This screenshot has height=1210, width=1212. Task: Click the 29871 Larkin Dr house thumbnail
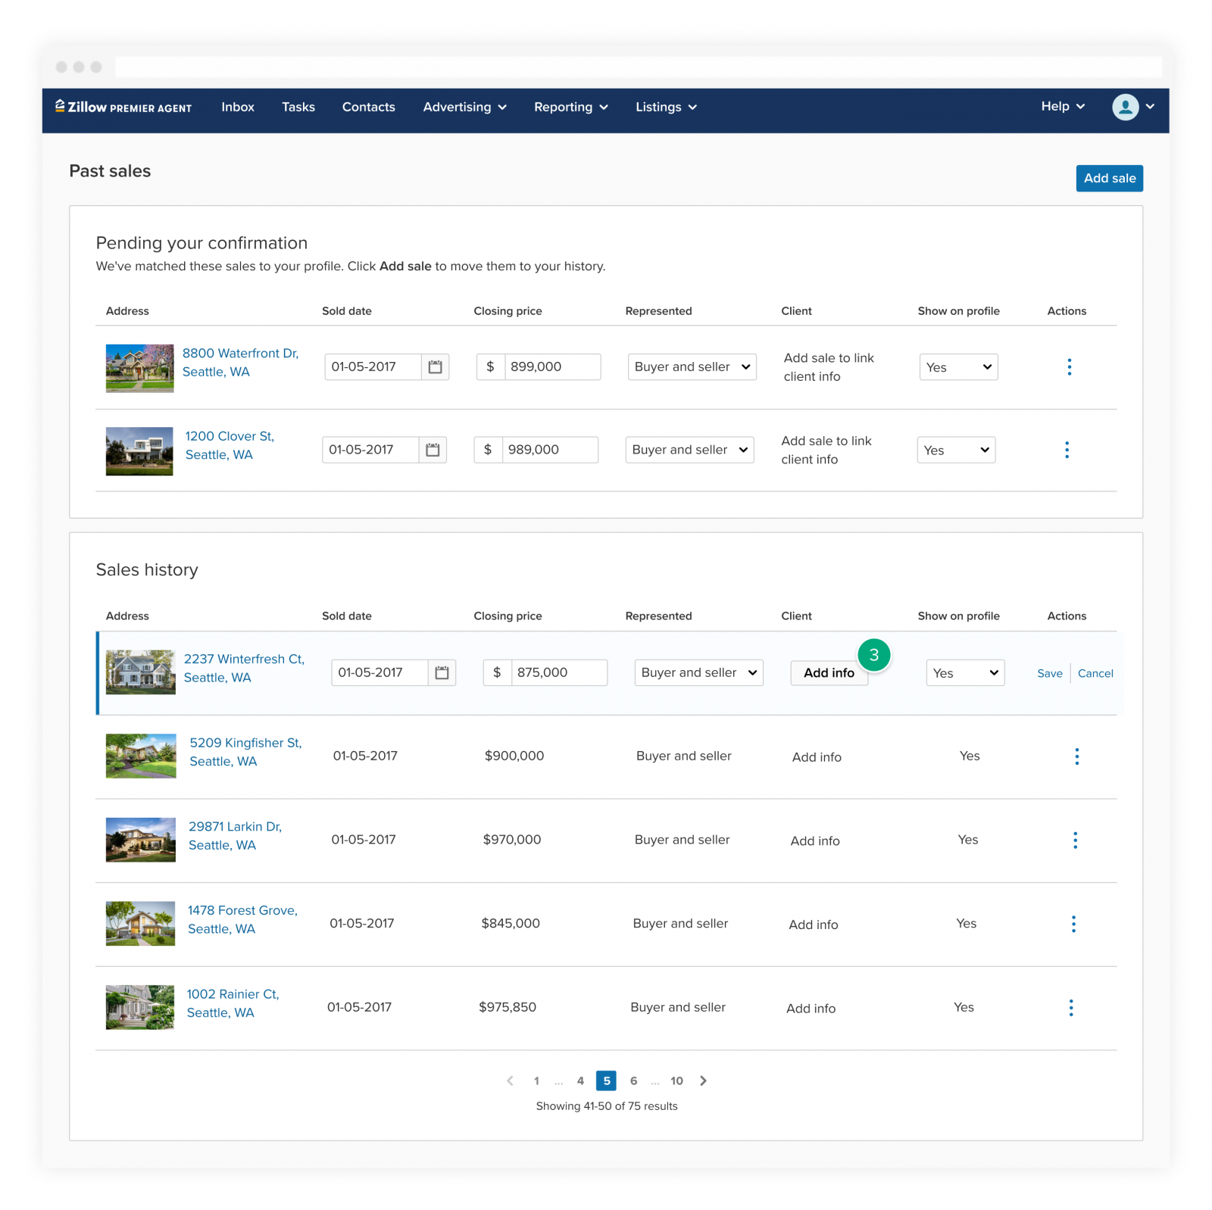pyautogui.click(x=141, y=840)
